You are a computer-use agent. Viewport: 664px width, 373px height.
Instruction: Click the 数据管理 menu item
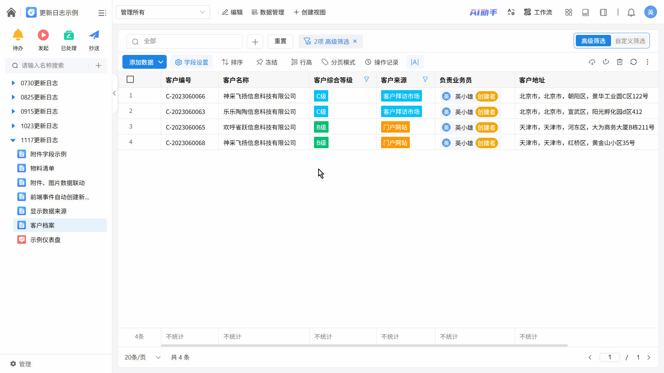[x=268, y=12]
